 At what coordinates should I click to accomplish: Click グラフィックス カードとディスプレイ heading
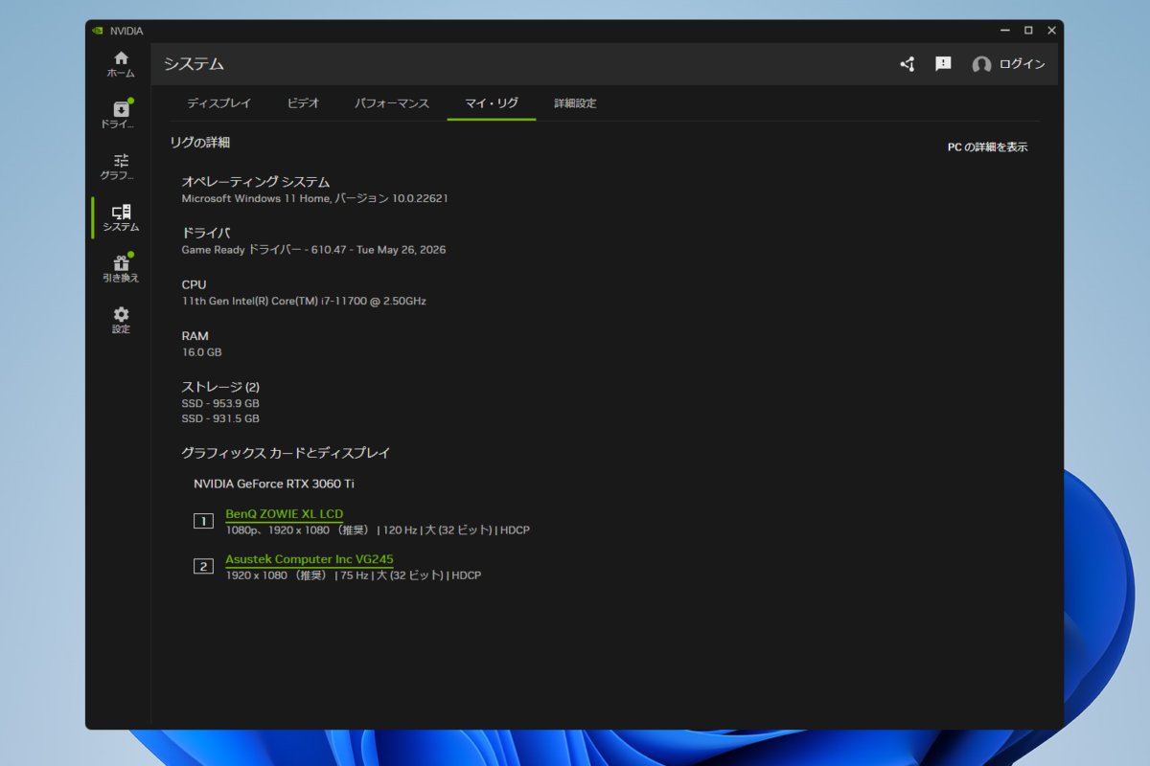[287, 453]
